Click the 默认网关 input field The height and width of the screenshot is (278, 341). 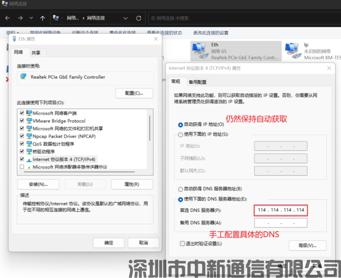click(281, 171)
